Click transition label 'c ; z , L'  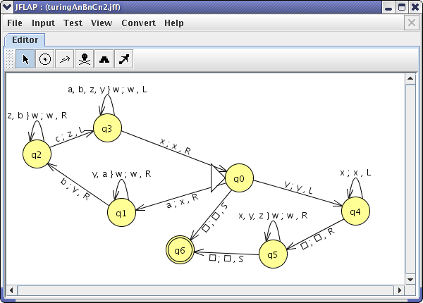70,134
